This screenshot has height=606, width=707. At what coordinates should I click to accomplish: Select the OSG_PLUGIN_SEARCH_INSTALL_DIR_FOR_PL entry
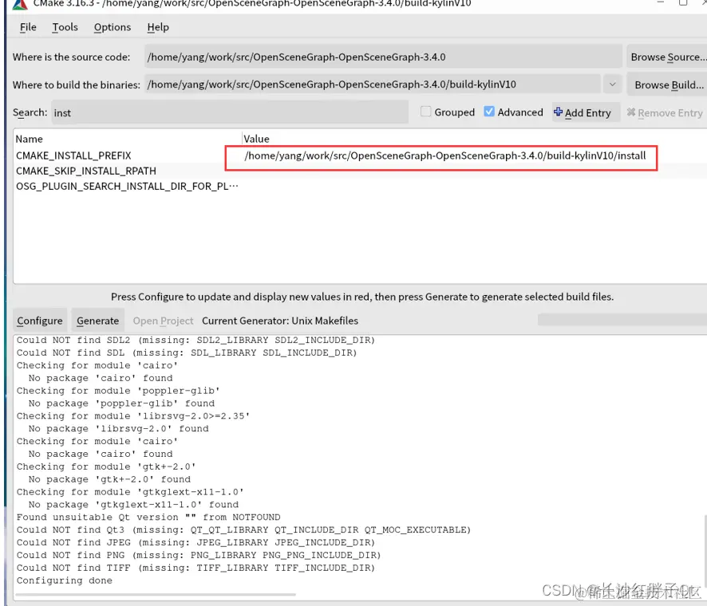[x=127, y=186]
